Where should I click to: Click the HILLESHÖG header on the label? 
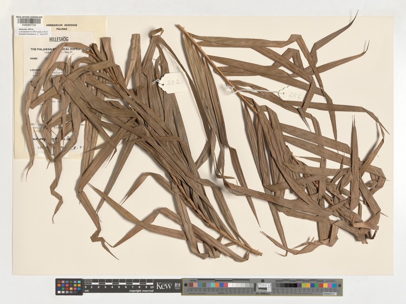coord(59,40)
